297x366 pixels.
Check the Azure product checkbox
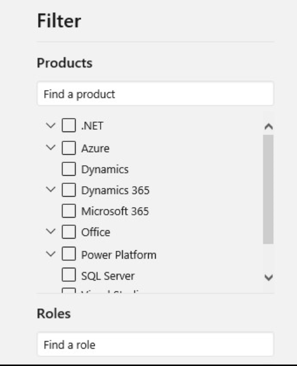69,148
